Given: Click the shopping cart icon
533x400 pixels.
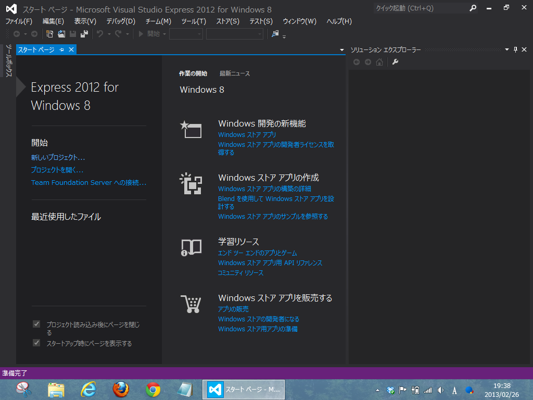Looking at the screenshot, I should click(x=191, y=304).
